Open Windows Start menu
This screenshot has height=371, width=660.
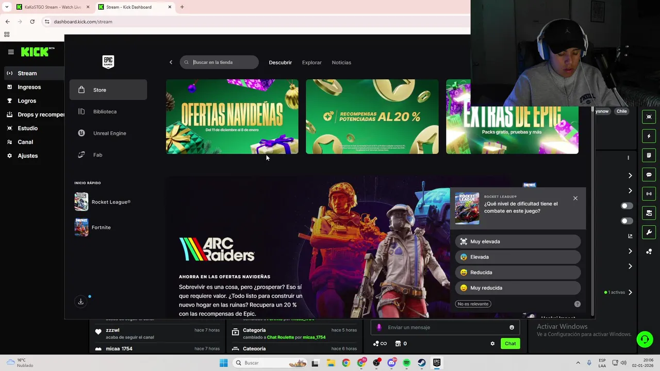click(x=223, y=363)
